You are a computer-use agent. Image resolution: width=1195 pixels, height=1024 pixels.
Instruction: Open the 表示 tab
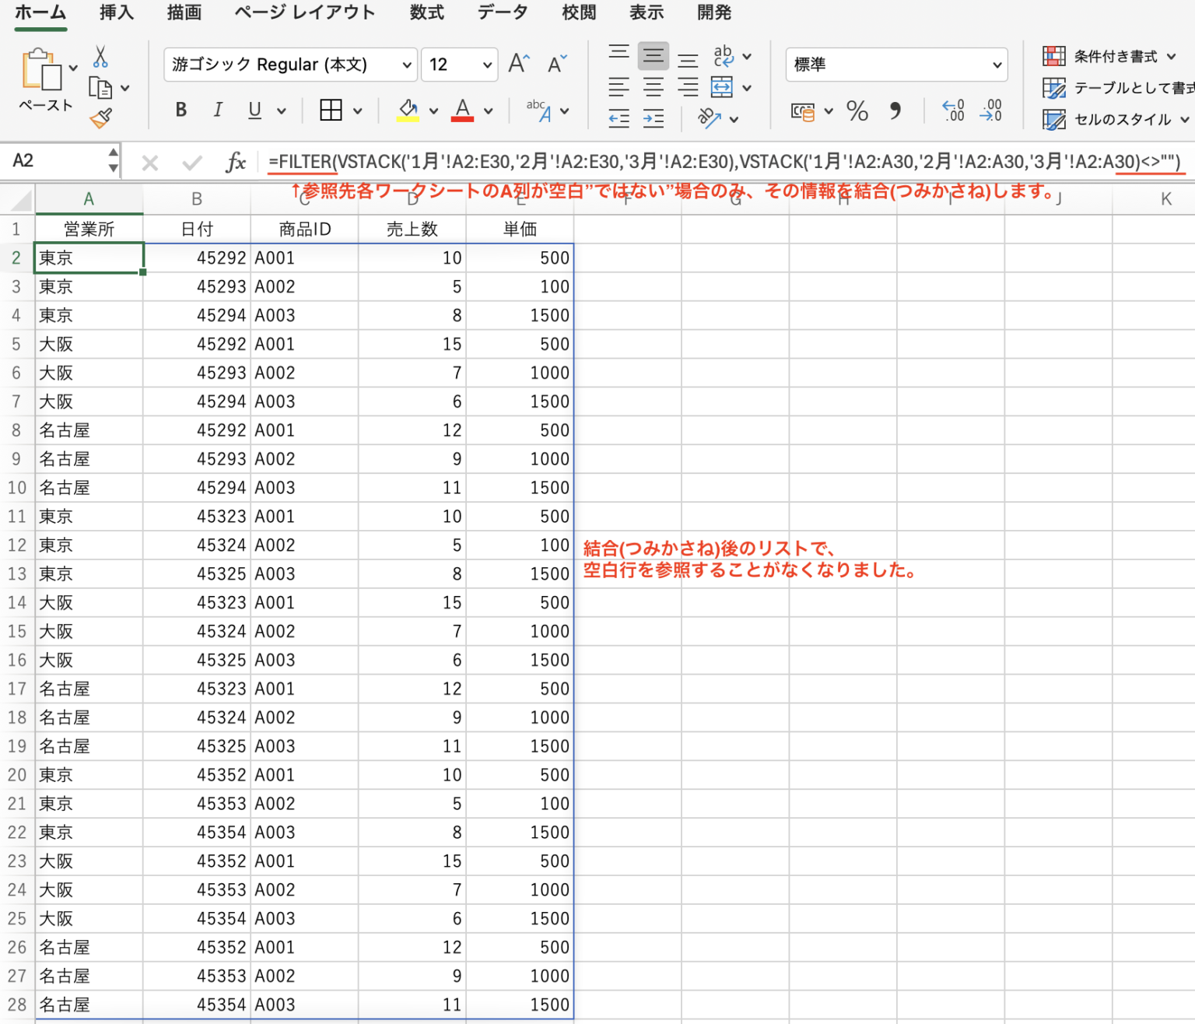coord(647,12)
